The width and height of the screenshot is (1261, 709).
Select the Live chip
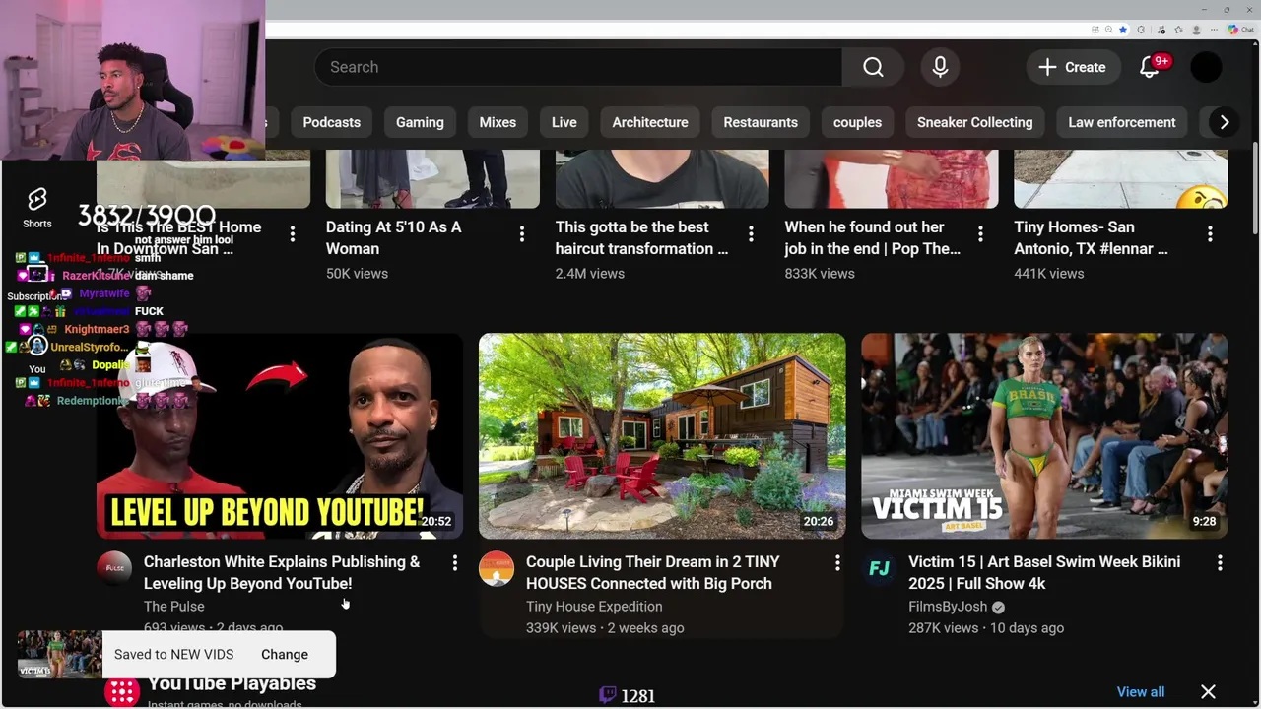pos(564,122)
